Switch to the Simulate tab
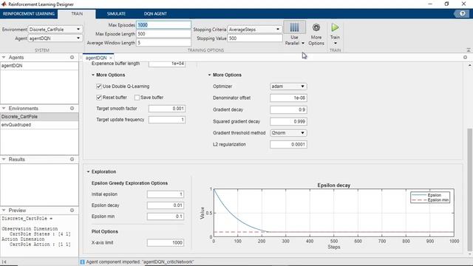 point(116,13)
